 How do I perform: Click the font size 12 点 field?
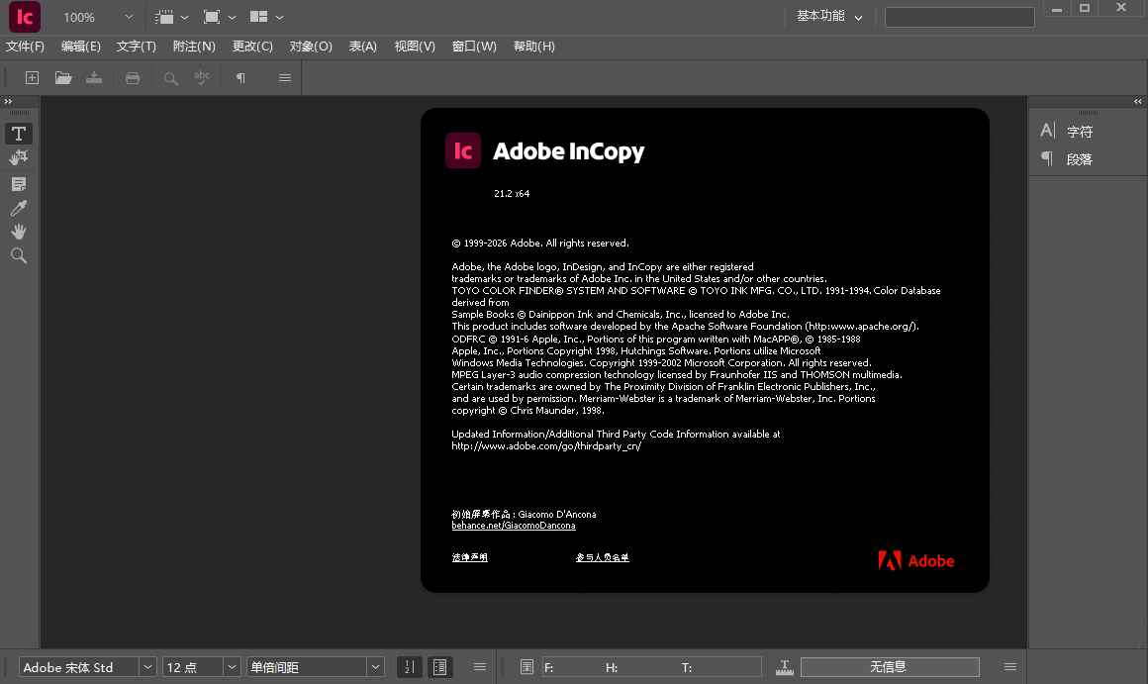coord(192,667)
